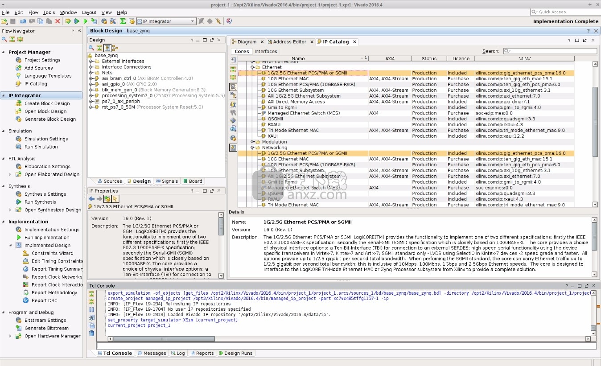Expand the axi_bram_ctrl_0 node
Viewport: 601px width, 366px height.
[x=91, y=78]
